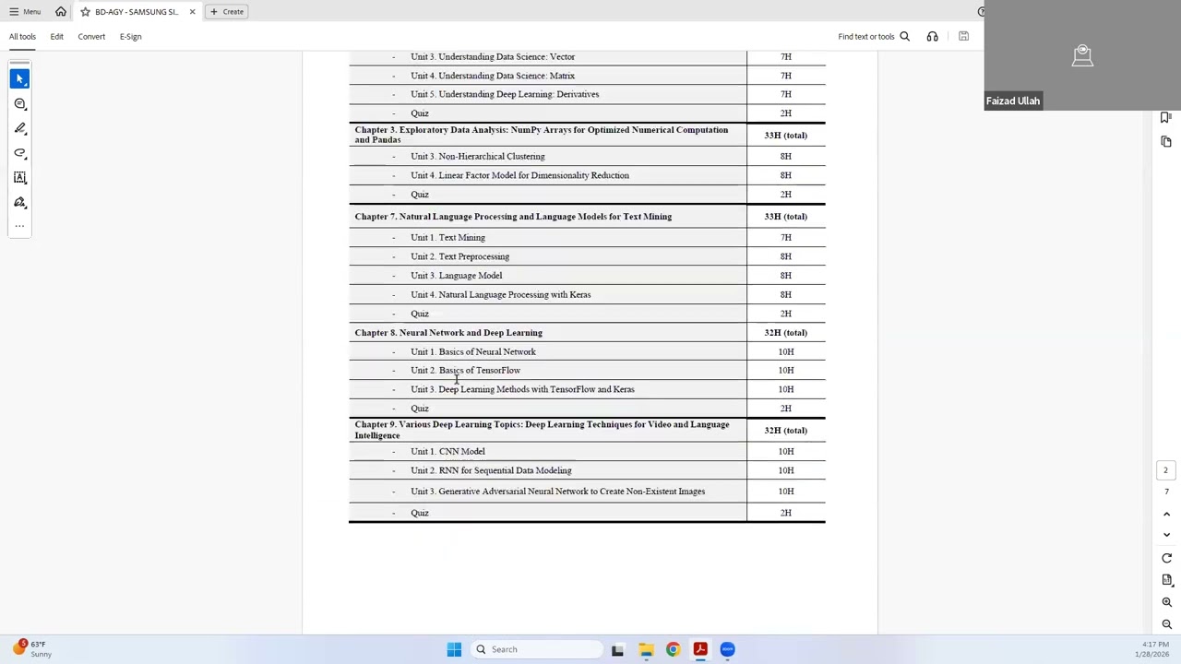The width and height of the screenshot is (1181, 664).
Task: Open the bookmarks panel icon
Action: pos(1166,117)
